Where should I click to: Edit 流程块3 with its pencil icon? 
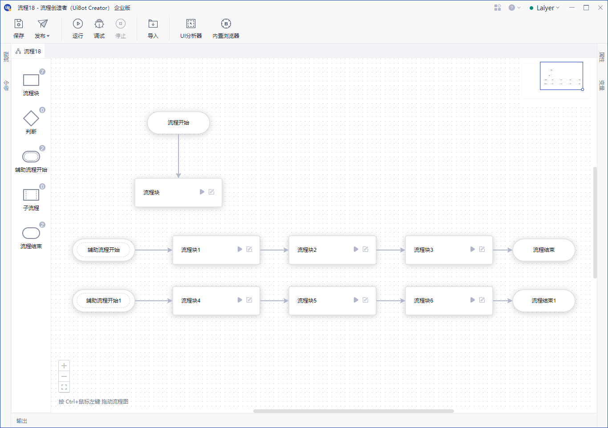coord(482,249)
